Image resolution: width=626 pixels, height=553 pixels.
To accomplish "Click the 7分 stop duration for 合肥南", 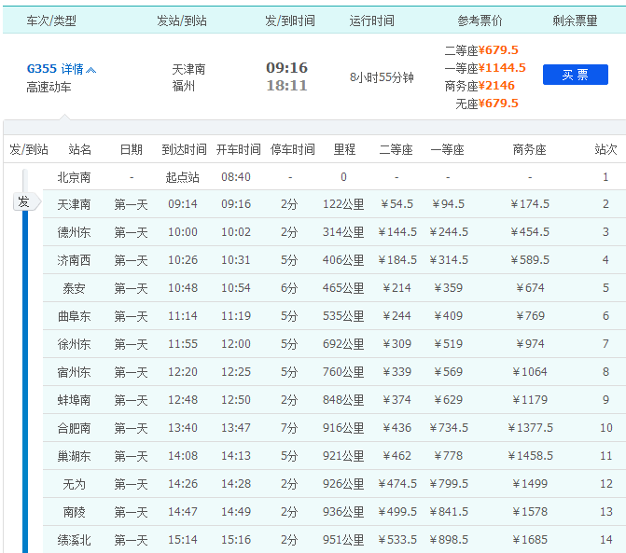I will (x=289, y=428).
